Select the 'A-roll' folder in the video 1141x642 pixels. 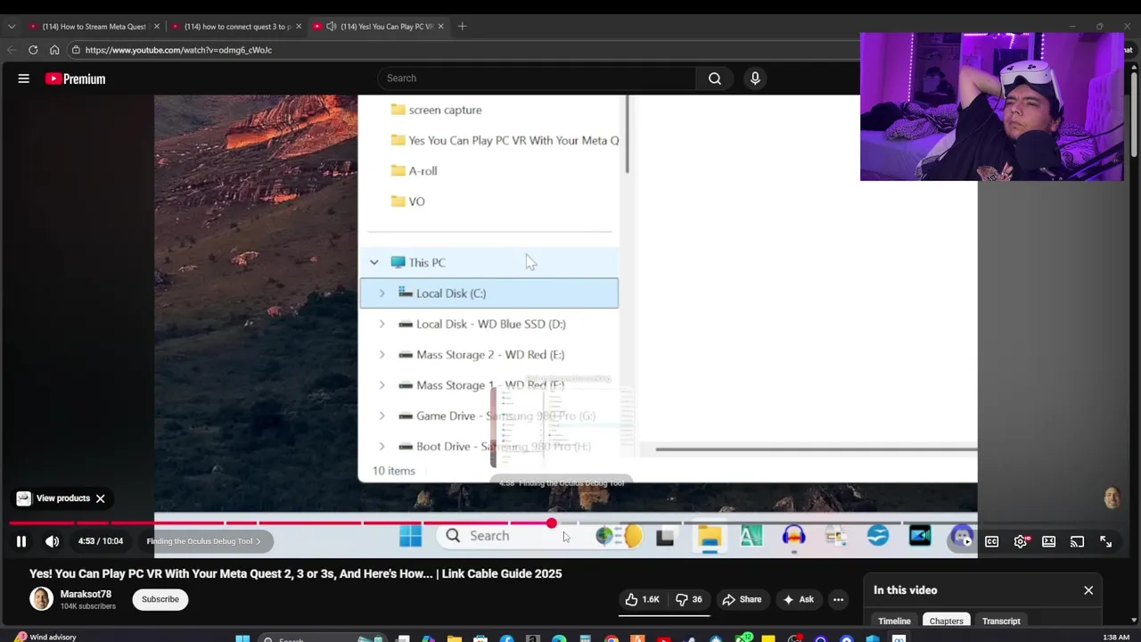click(414, 170)
